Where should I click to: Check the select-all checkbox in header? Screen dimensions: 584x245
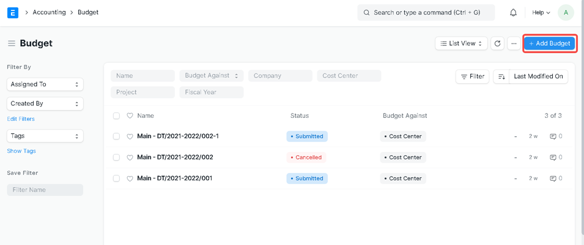point(116,115)
